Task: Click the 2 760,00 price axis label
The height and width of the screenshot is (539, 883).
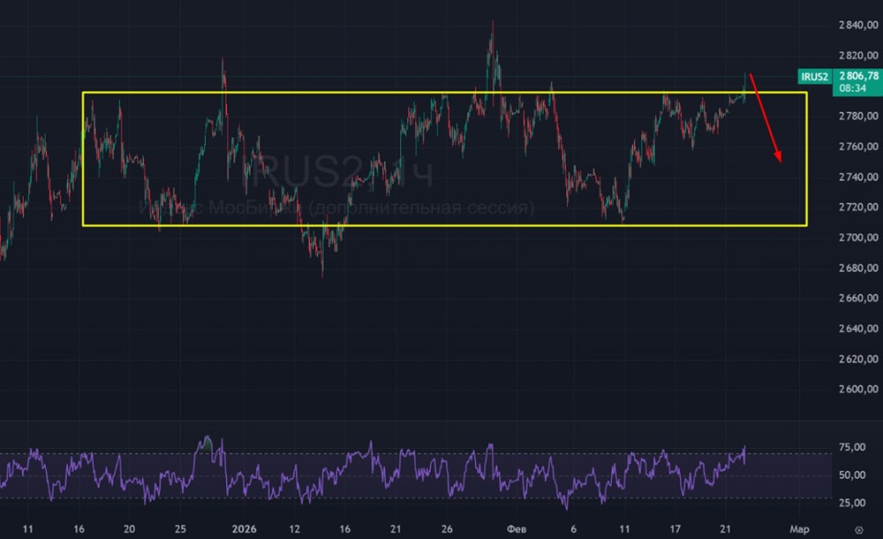Action: (x=858, y=147)
